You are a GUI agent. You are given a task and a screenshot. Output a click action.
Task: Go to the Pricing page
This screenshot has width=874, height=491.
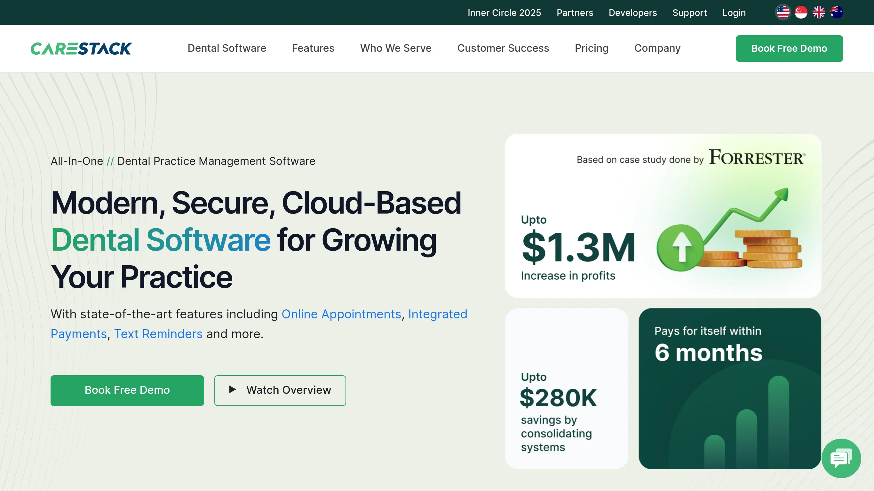click(592, 48)
